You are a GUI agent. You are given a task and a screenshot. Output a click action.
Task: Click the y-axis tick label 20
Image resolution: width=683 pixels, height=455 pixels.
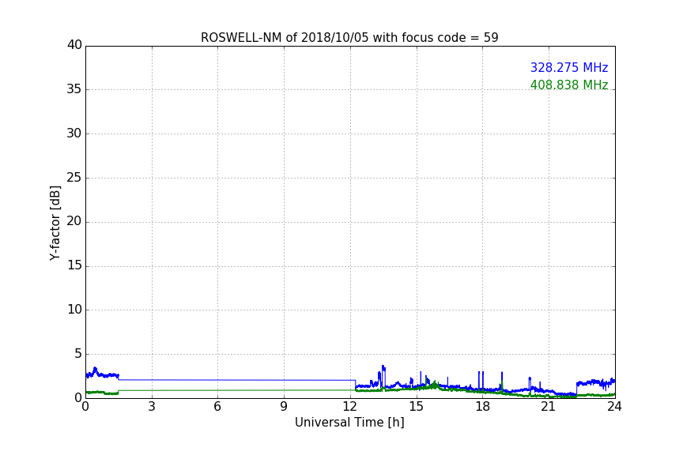click(74, 221)
